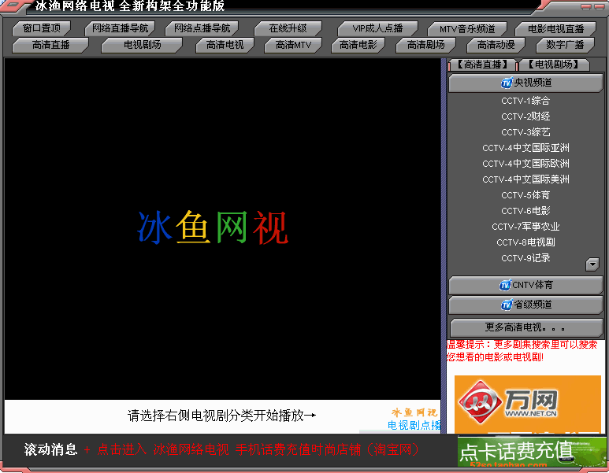The width and height of the screenshot is (609, 473).
Task: Play CCTV-4中文国际美洲 channel
Action: [525, 179]
